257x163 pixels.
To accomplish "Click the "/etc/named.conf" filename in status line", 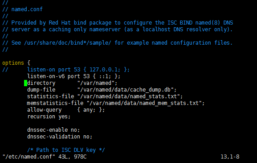I will coord(29,157).
